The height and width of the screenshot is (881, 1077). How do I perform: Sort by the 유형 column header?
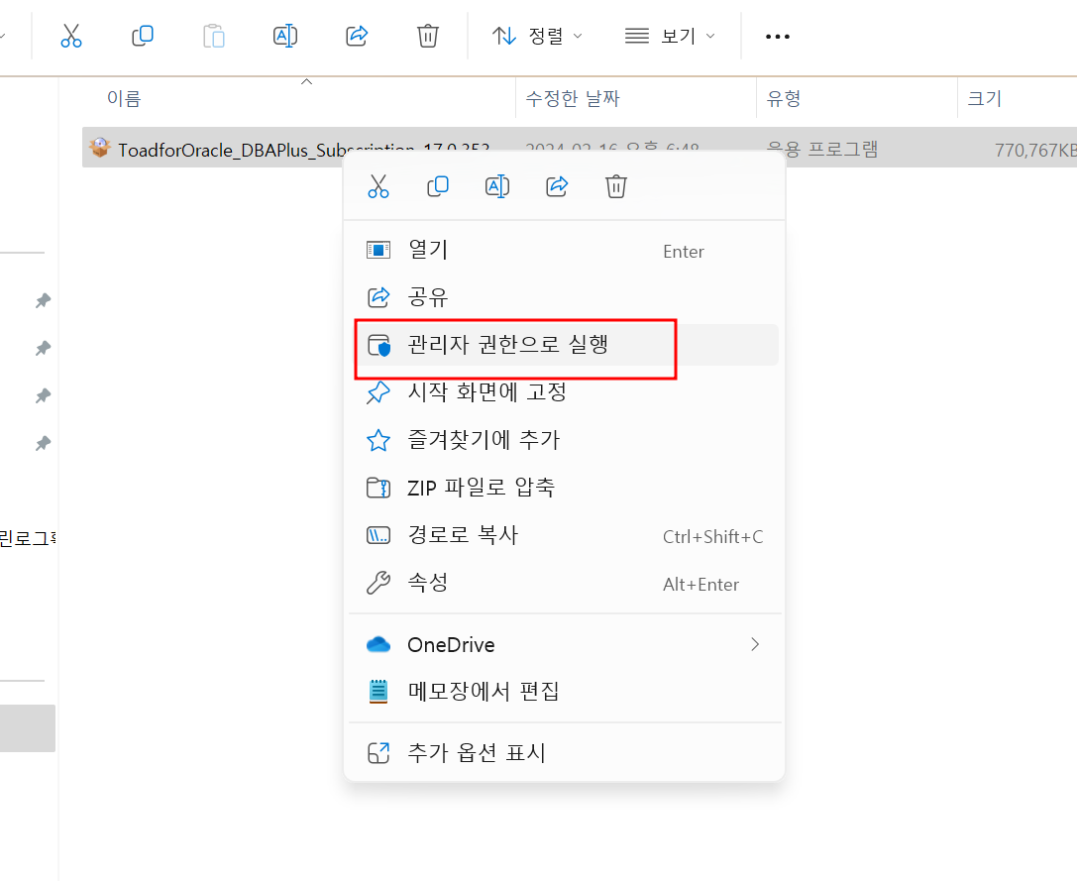(x=784, y=99)
